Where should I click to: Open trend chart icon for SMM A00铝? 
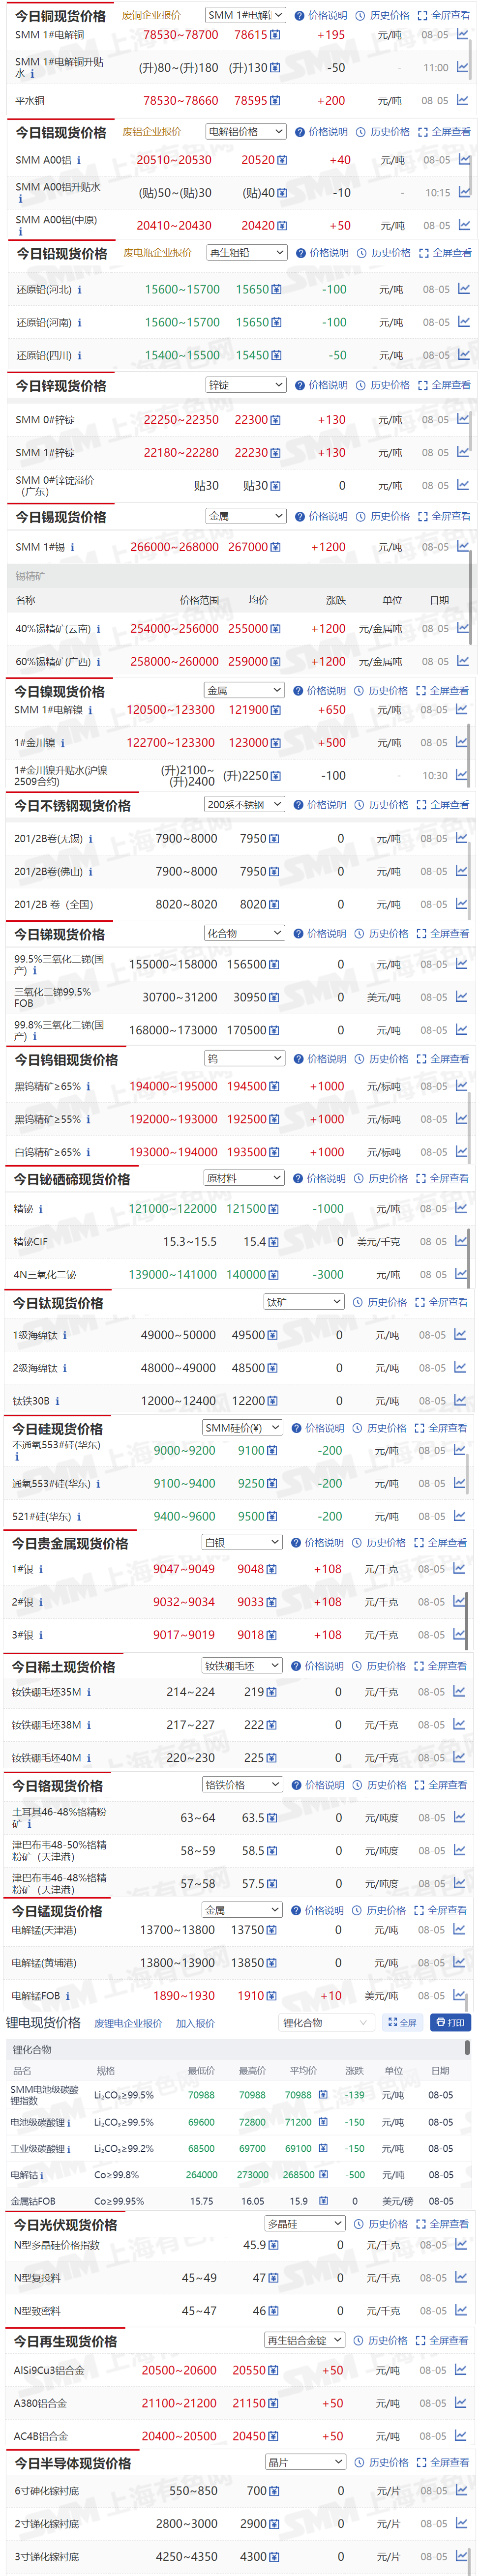[464, 159]
